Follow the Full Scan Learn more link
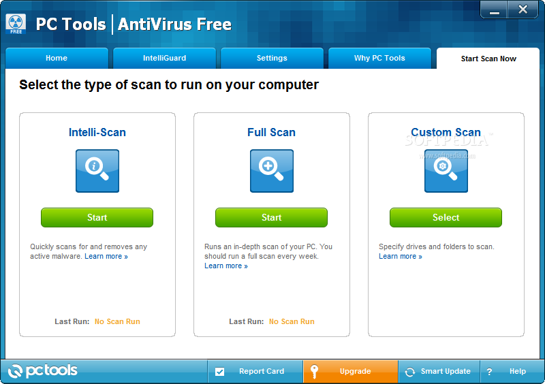 coord(225,266)
